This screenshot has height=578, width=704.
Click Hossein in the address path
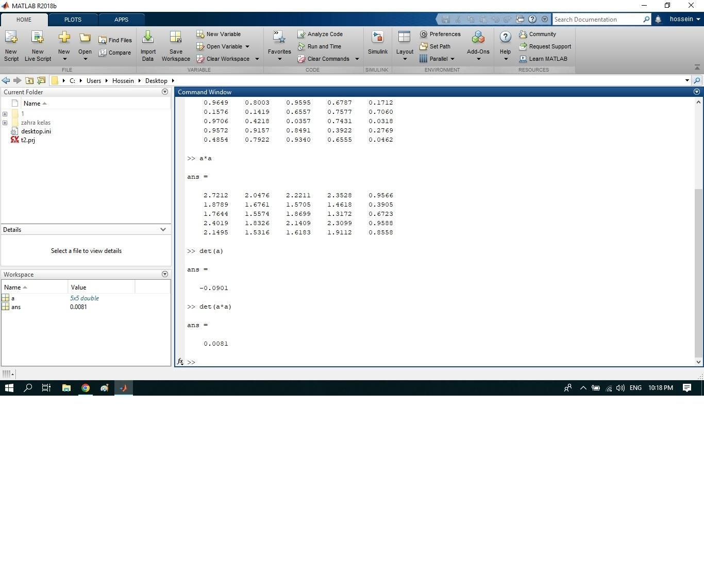(123, 81)
